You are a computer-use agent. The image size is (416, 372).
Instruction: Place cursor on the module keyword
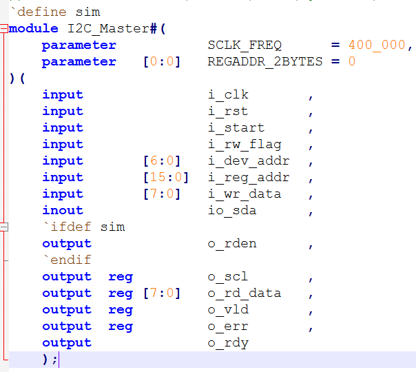[34, 29]
